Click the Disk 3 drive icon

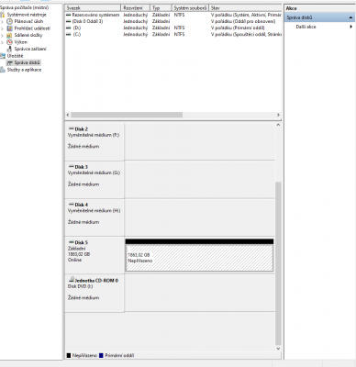72,167
